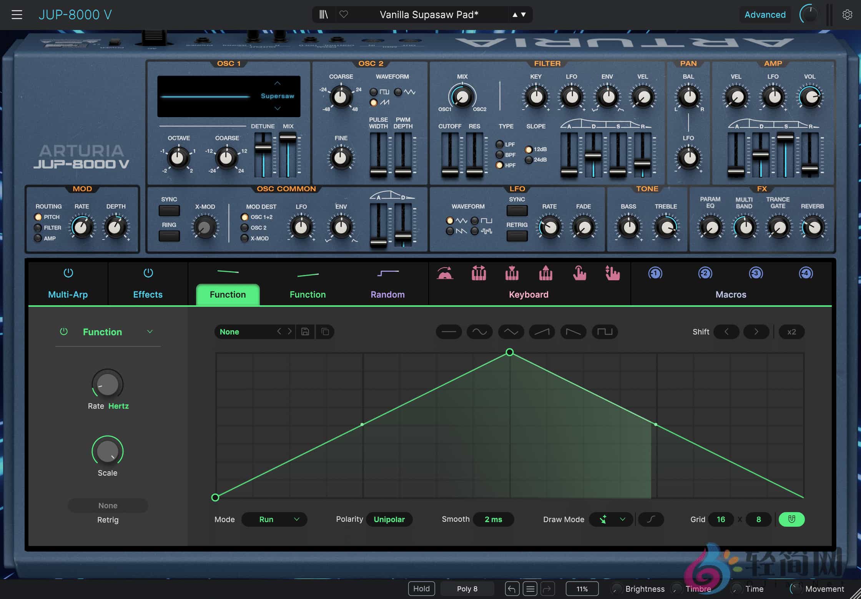Expand the Function dropdown in the left panel
This screenshot has height=599, width=861.
pyautogui.click(x=150, y=331)
